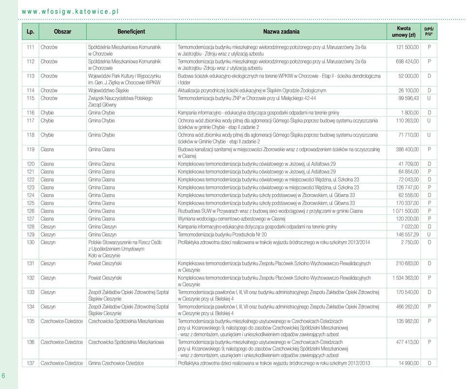Viewport: 466px width, 389px height.
Task: Click row number 137
Action: click(x=31, y=363)
